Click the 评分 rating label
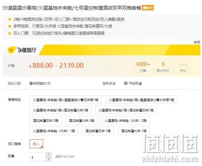Screen dimensions: 202x166 (x=183, y=71)
